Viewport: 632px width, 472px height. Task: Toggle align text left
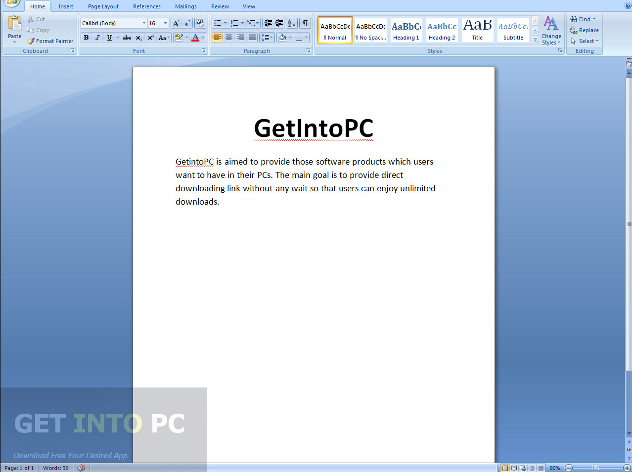(x=217, y=38)
